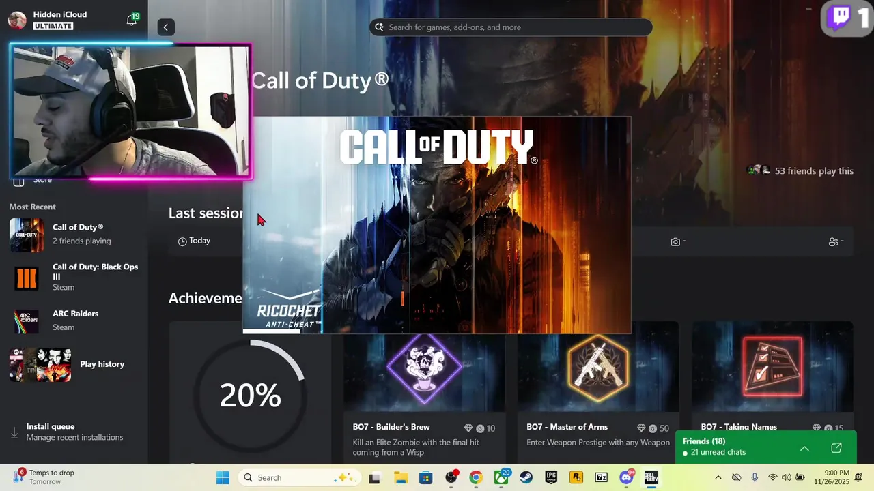Click the friends icon in last session row
The width and height of the screenshot is (874, 491).
(833, 241)
